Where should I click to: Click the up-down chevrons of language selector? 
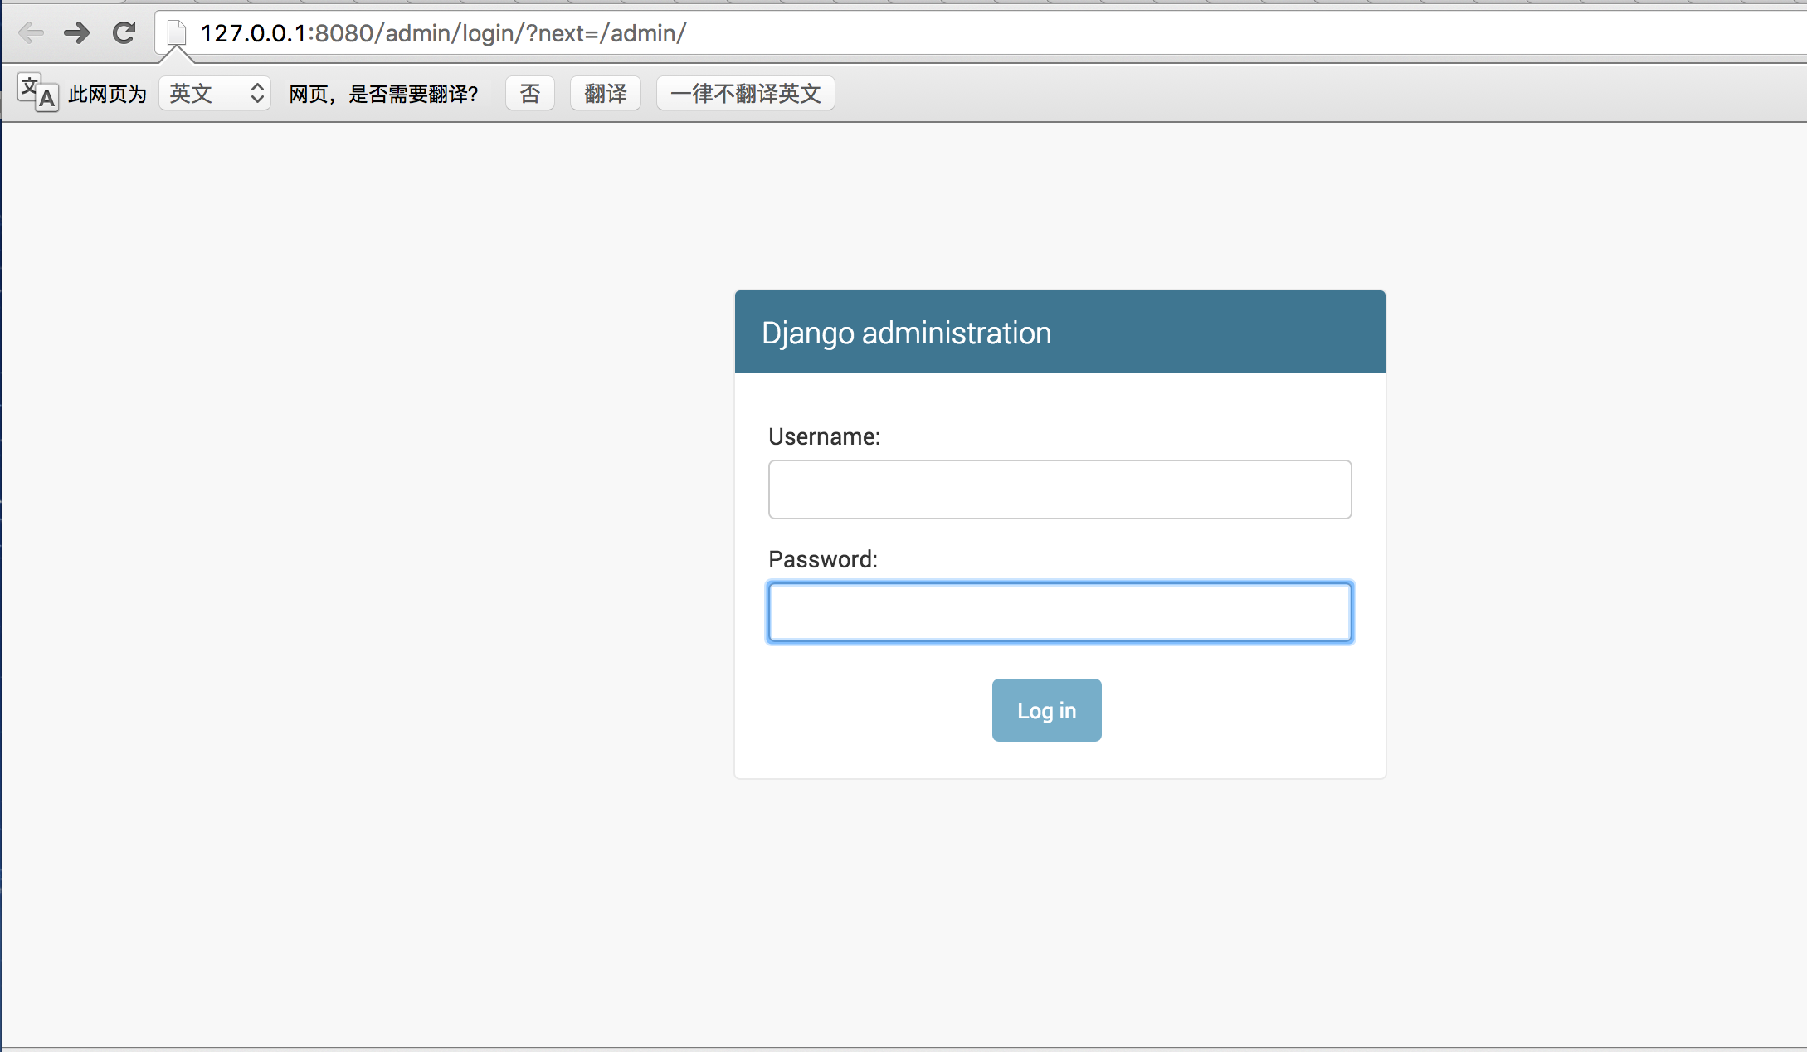(257, 93)
